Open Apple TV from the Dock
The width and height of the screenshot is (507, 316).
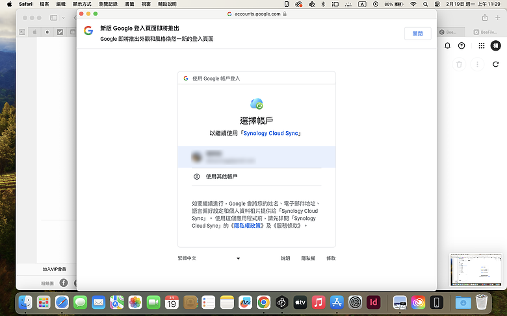pos(300,302)
